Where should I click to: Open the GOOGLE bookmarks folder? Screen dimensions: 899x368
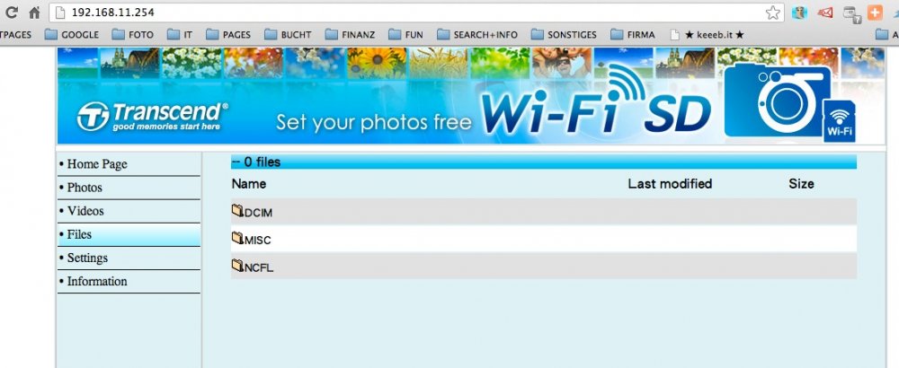pos(72,35)
